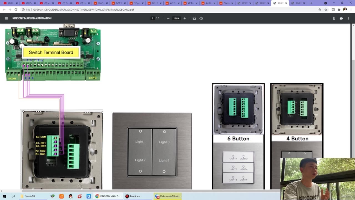This screenshot has width=355, height=200.
Task: Edit the 178% zoom level field
Action: 176,18
